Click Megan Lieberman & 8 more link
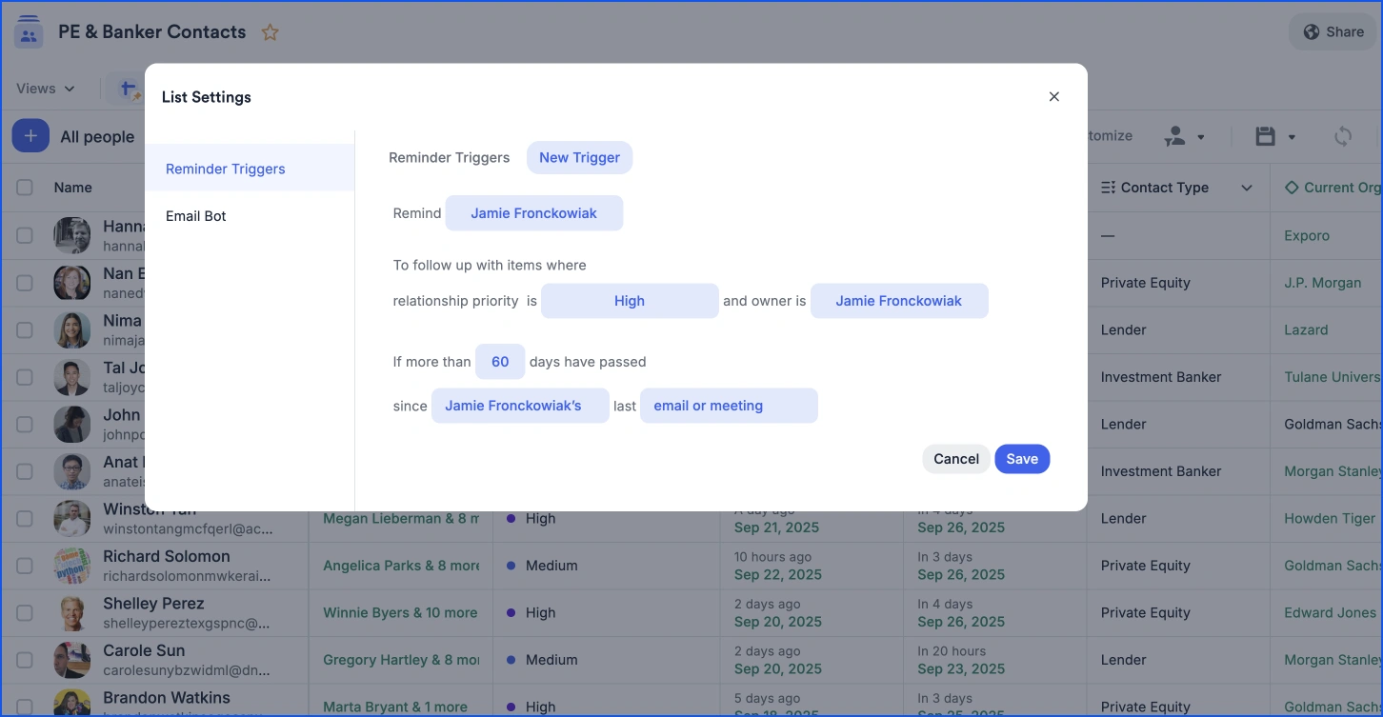The image size is (1383, 717). tap(401, 518)
